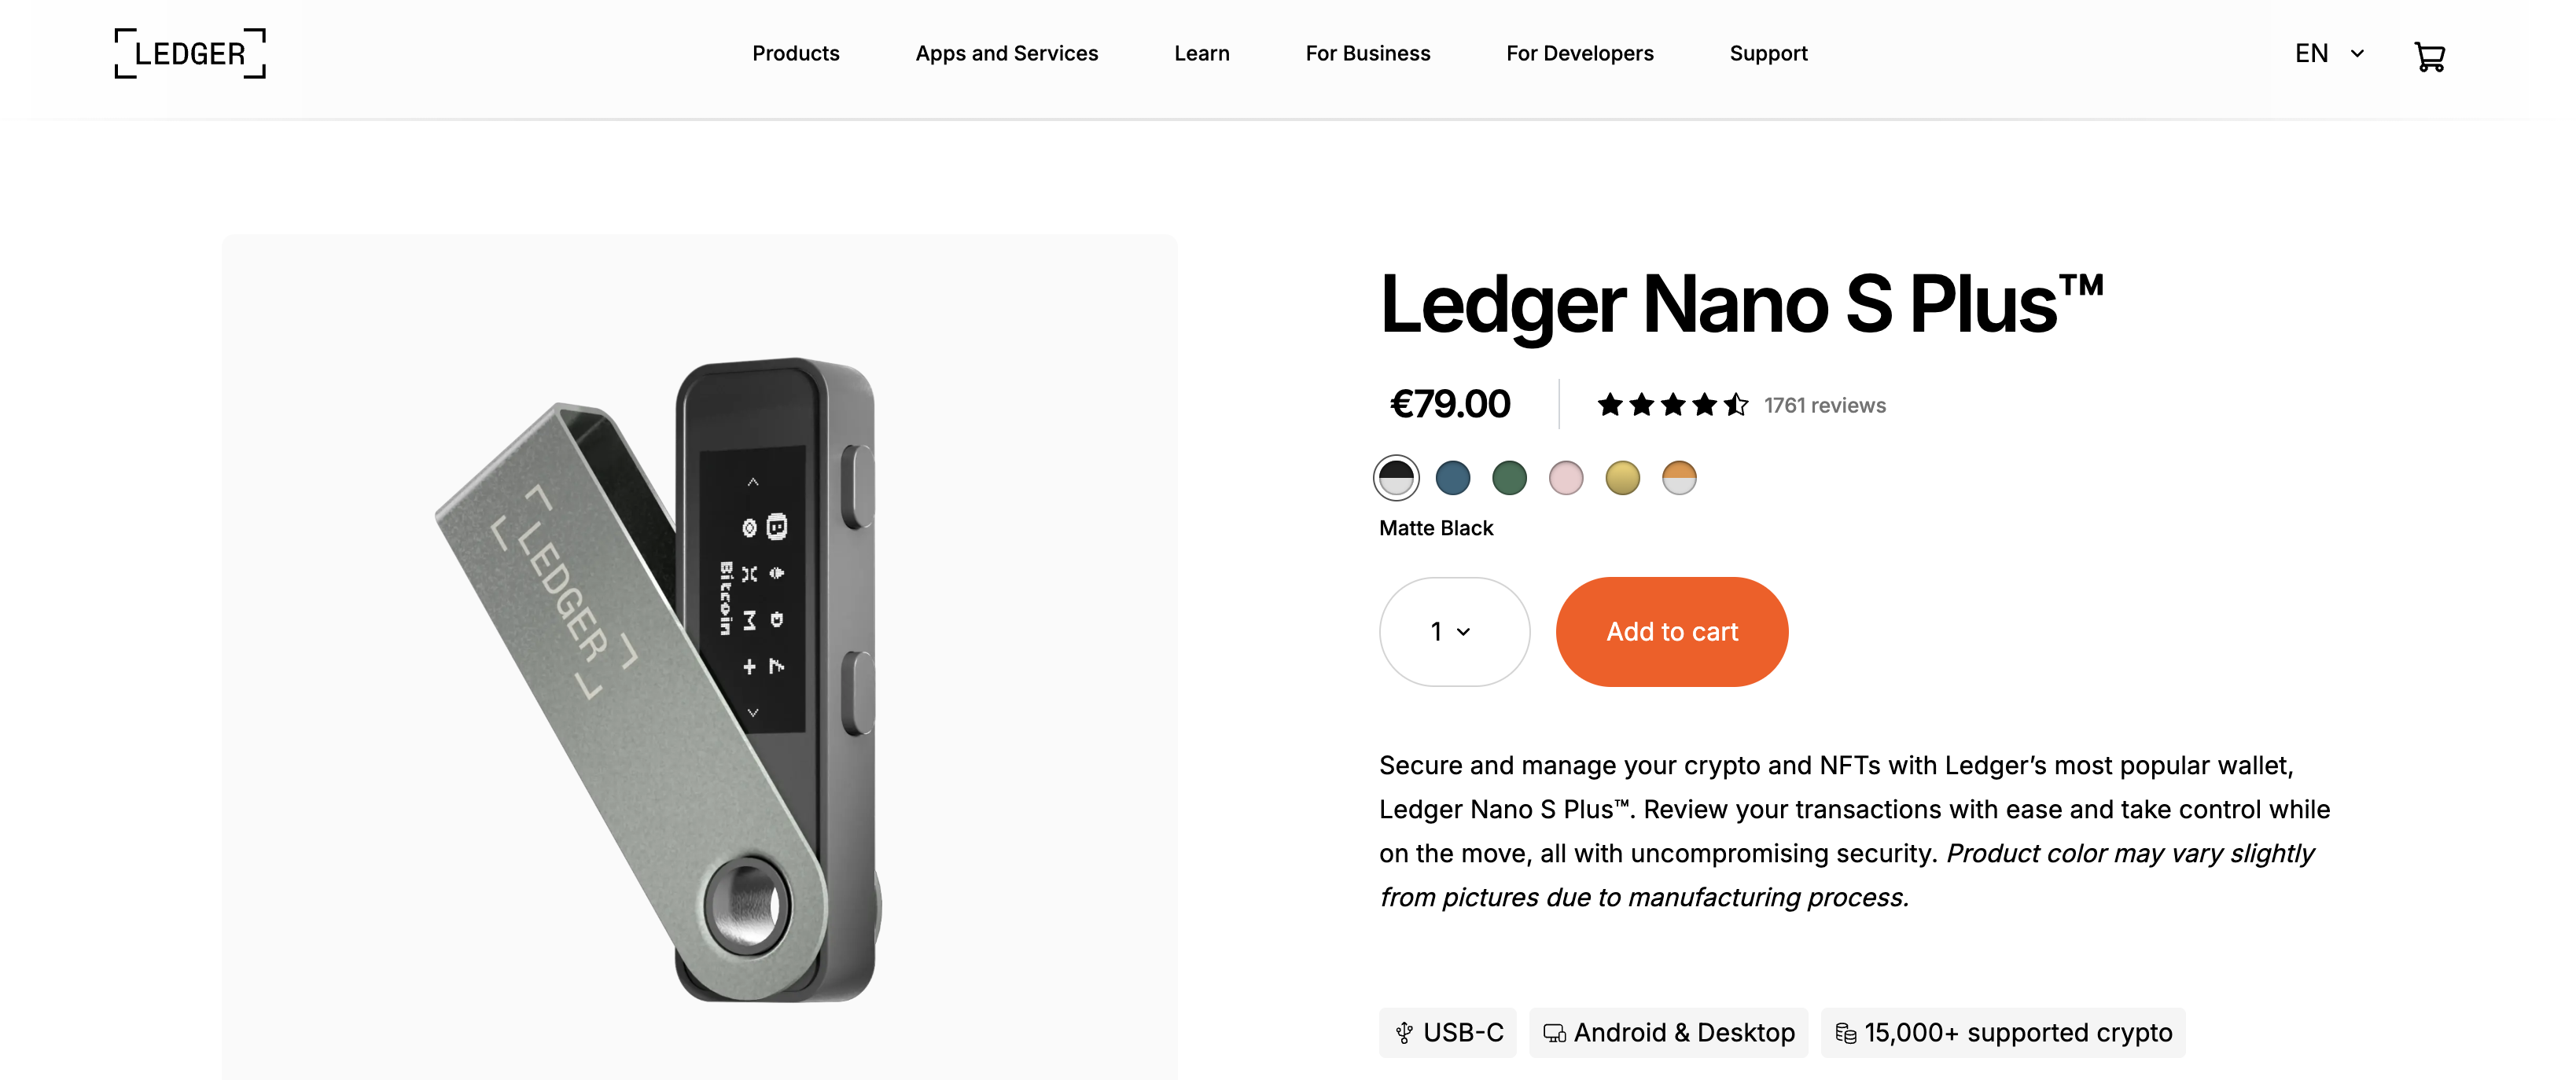
Task: Open the 1761 reviews link
Action: coord(1824,406)
